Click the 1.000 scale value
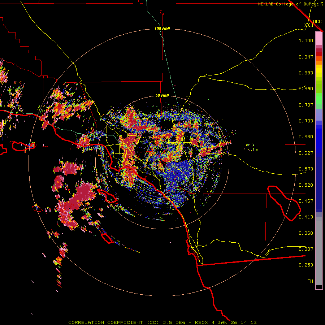 pos(306,40)
